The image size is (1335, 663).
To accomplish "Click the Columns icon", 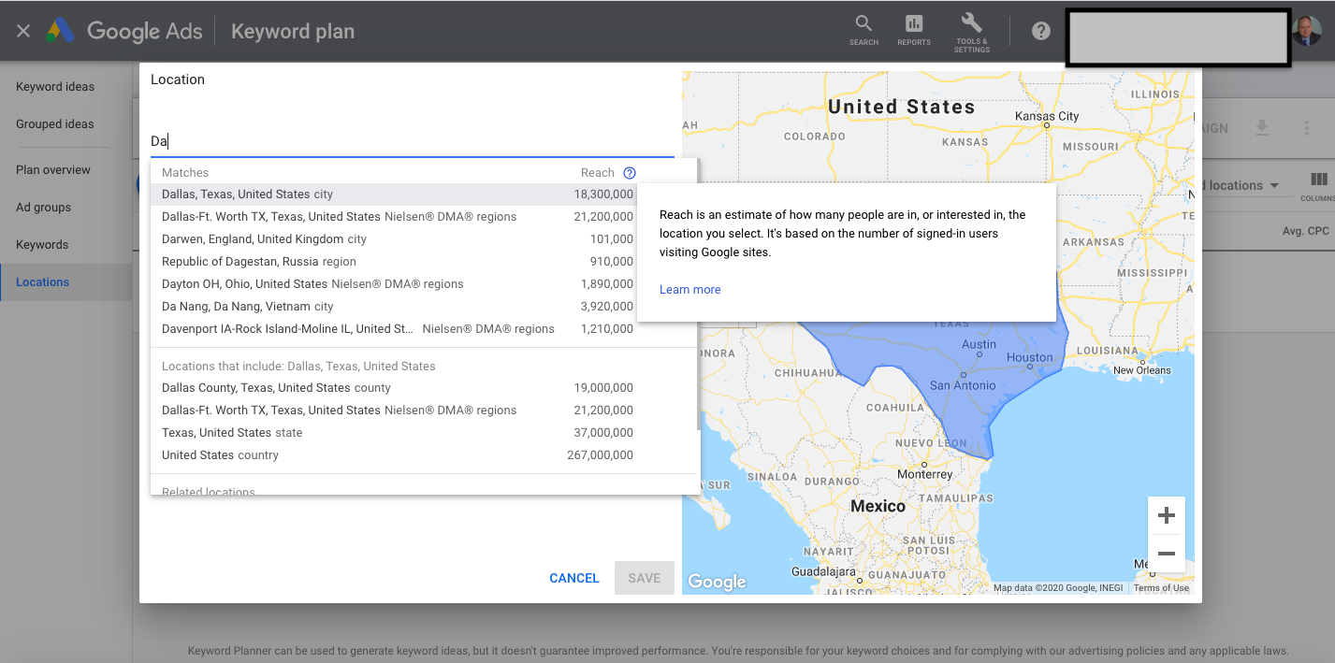I will [1318, 184].
